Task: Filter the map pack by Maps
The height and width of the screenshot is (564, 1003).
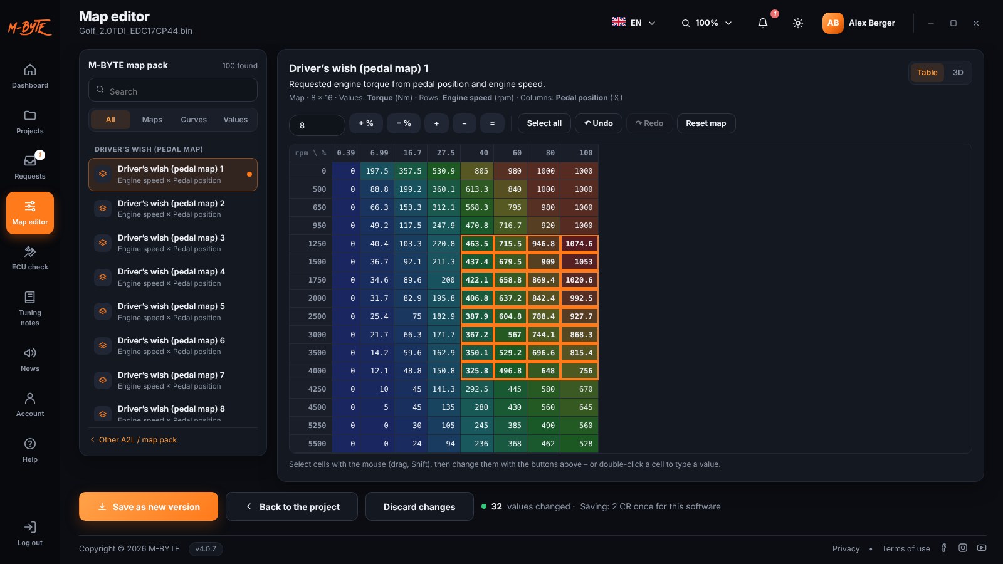Action: click(x=152, y=120)
